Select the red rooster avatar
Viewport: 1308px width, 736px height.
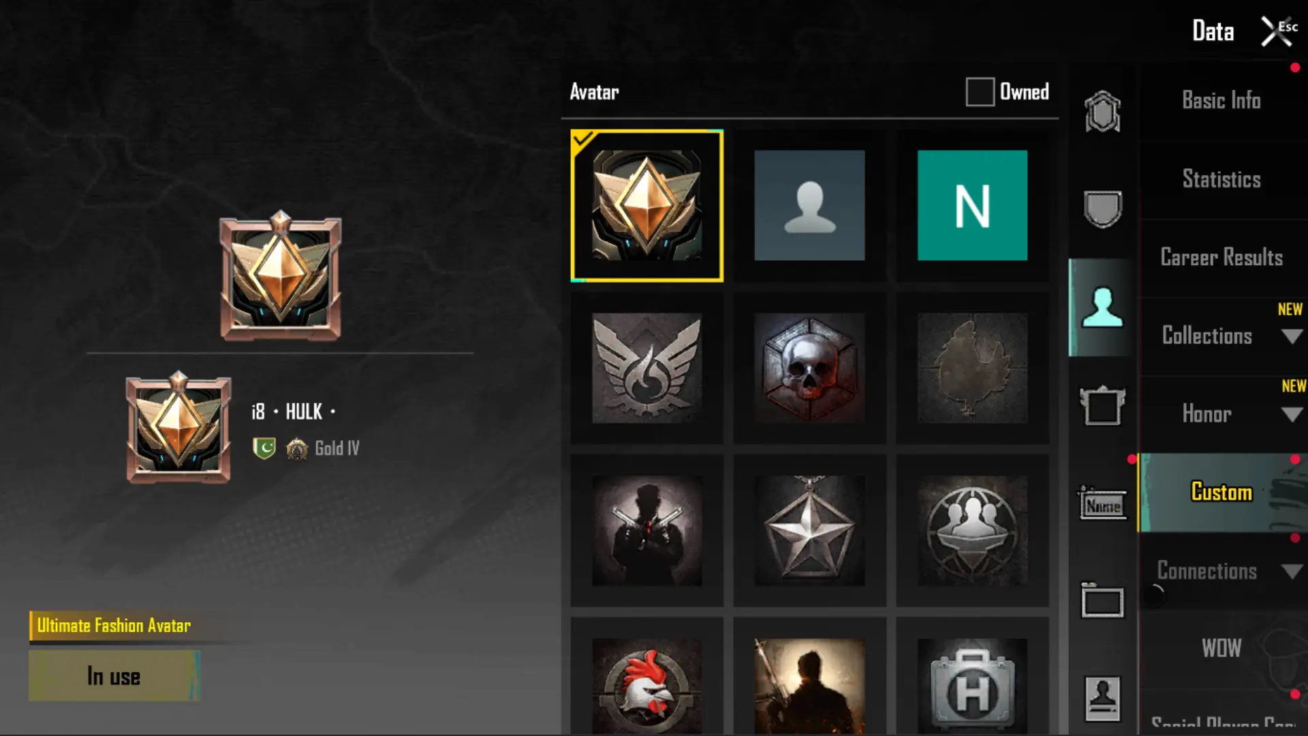(647, 686)
